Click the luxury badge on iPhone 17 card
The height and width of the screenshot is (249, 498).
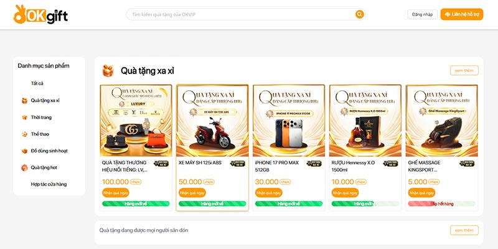click(314, 164)
